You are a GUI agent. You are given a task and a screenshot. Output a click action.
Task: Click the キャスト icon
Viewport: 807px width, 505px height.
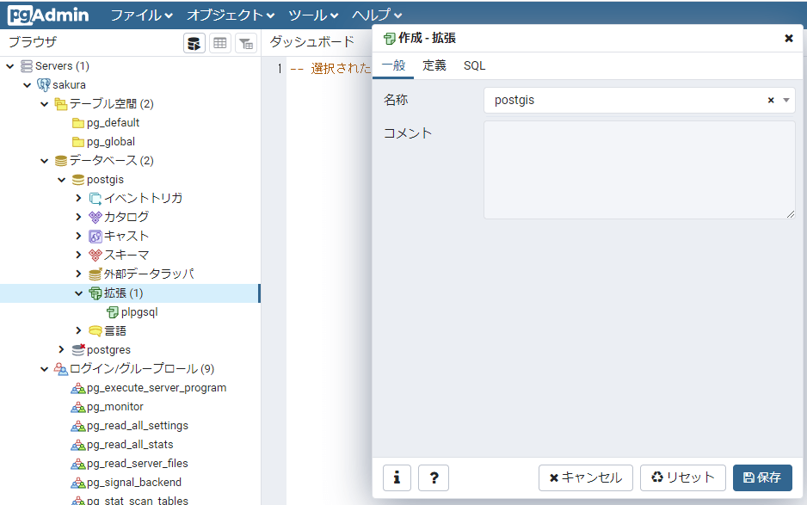click(x=95, y=237)
